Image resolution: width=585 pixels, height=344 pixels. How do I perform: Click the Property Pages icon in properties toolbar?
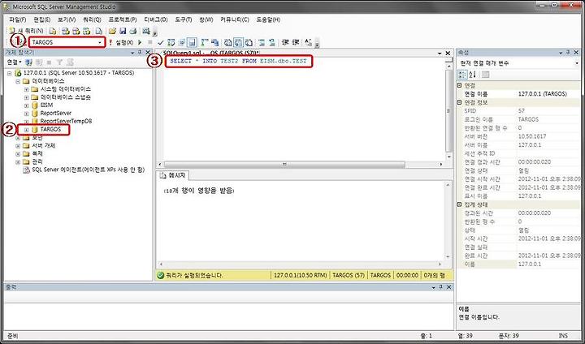485,75
